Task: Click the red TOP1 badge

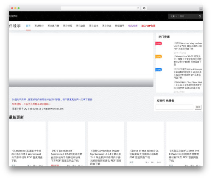Action: pos(159,44)
